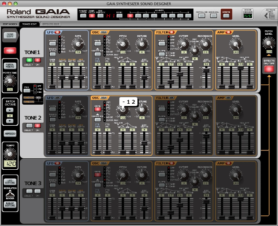Toggle the Mono button

pyautogui.click(x=9, y=51)
